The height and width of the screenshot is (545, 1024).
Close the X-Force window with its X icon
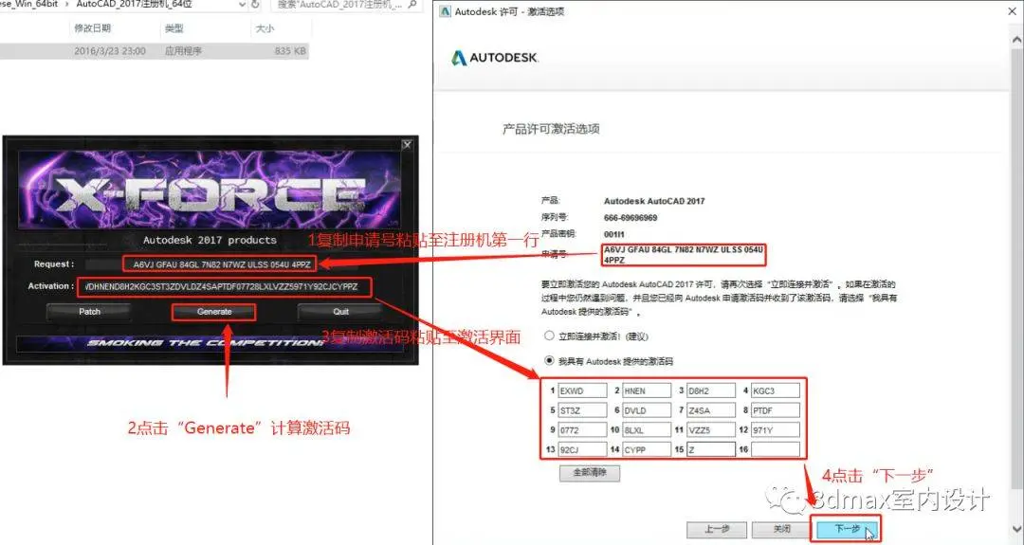(x=407, y=144)
